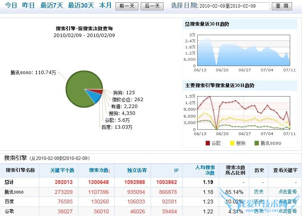
Task: Click the 狗狗: 125 pie label
Action: [x=124, y=92]
